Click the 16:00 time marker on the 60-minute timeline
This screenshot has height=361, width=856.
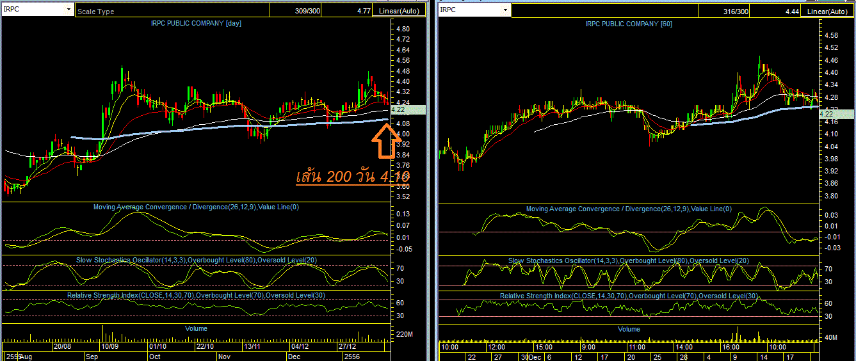pos(732,346)
